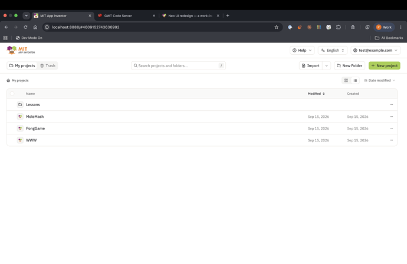The height and width of the screenshot is (264, 407).
Task: Create a New Folder
Action: 349,65
